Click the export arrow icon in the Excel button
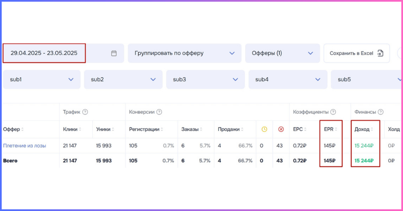This screenshot has width=403, height=211. (x=380, y=53)
